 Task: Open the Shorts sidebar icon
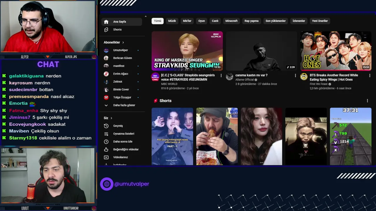tap(106, 30)
